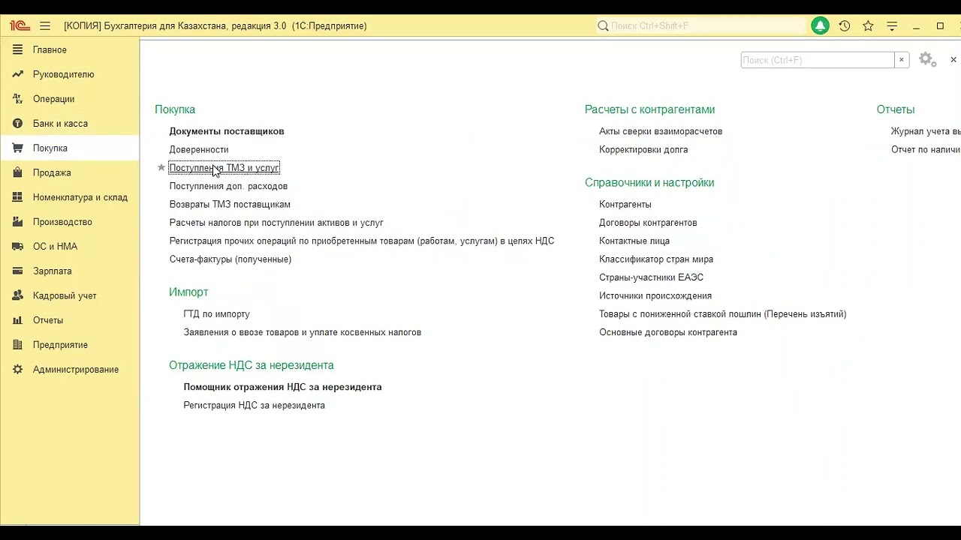The image size is (961, 540).
Task: Open Журнал учета report link
Action: coord(926,131)
